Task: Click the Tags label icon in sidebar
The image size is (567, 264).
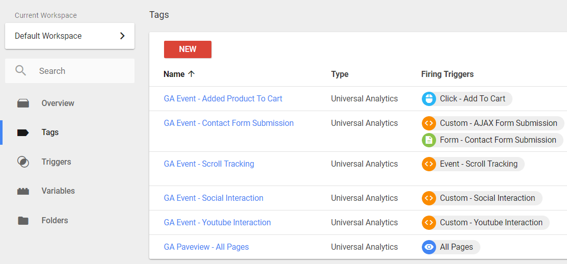Action: point(23,133)
